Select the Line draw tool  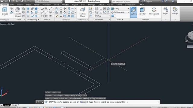46,12
